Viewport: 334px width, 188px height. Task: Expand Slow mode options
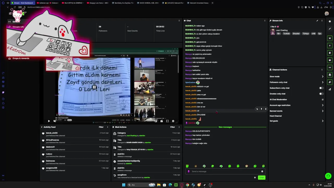pyautogui.click(x=323, y=77)
